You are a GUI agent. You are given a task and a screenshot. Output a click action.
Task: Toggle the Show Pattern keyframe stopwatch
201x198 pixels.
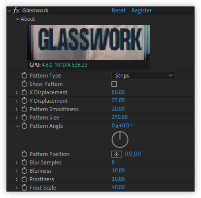tap(24, 84)
